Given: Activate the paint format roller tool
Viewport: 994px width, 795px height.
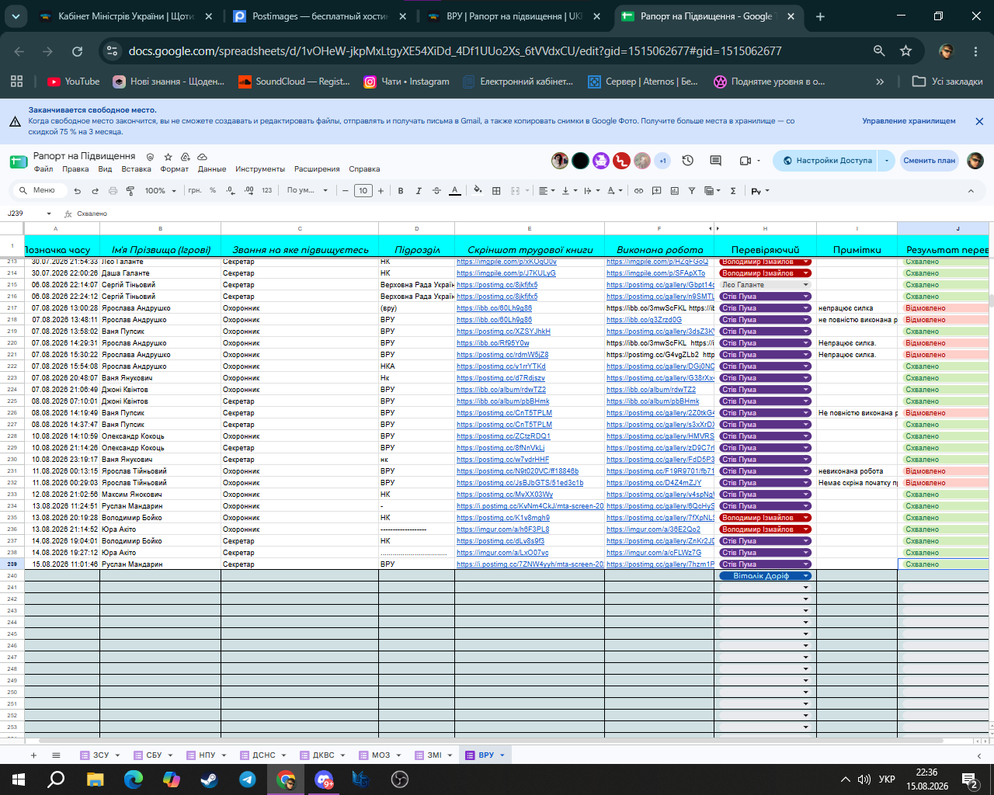Looking at the screenshot, I should (130, 191).
